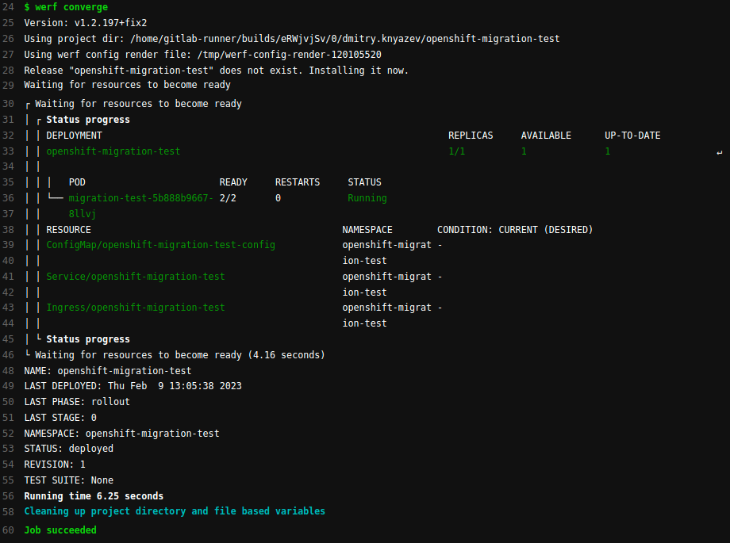This screenshot has width=730, height=543.
Task: Click the DEPLOYMENT column header
Action: pos(74,136)
